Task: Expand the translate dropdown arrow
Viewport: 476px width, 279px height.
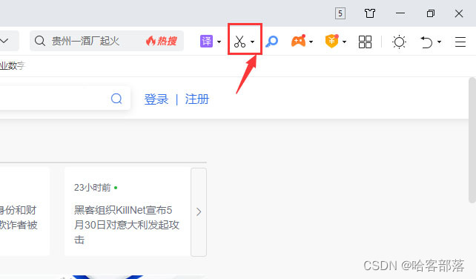Action: pyautogui.click(x=219, y=42)
